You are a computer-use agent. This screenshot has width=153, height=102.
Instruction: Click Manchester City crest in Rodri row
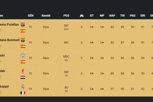tap(23, 55)
